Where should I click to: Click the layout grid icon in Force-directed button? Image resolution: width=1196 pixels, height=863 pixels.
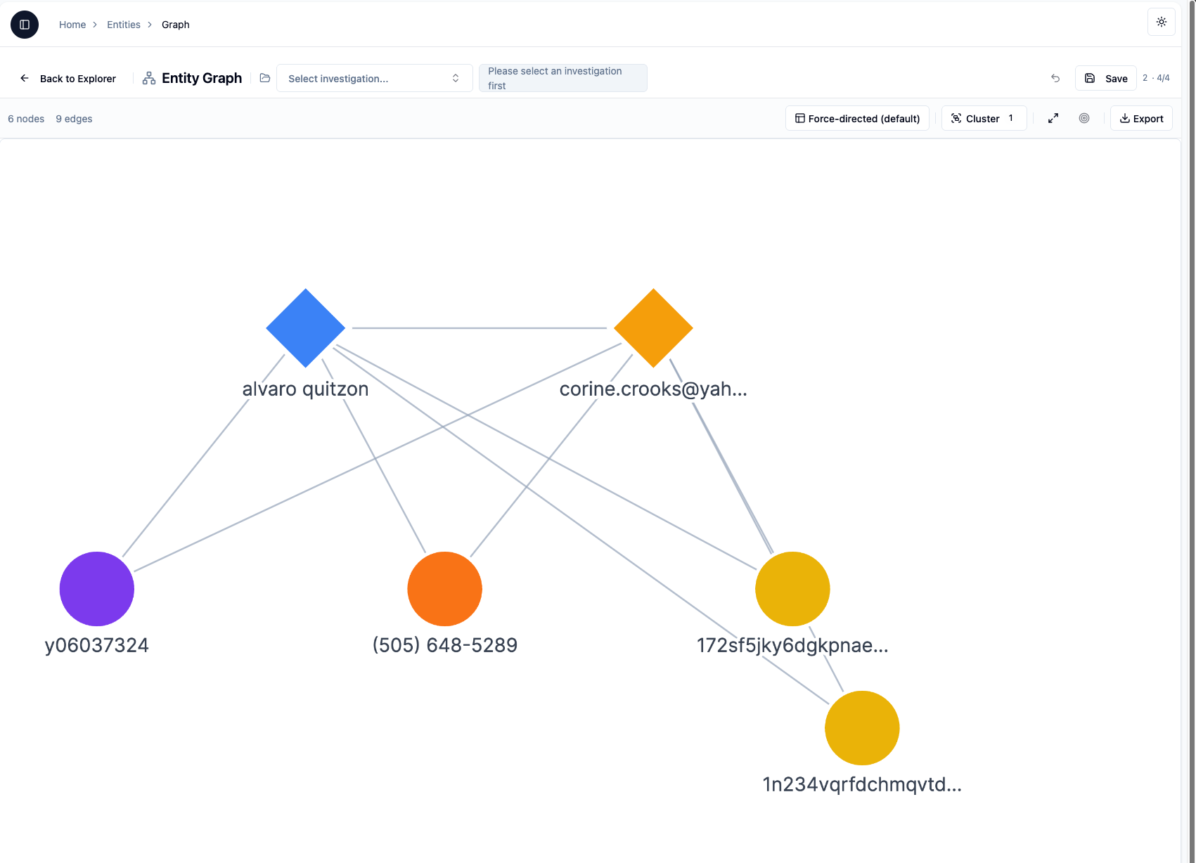(800, 118)
